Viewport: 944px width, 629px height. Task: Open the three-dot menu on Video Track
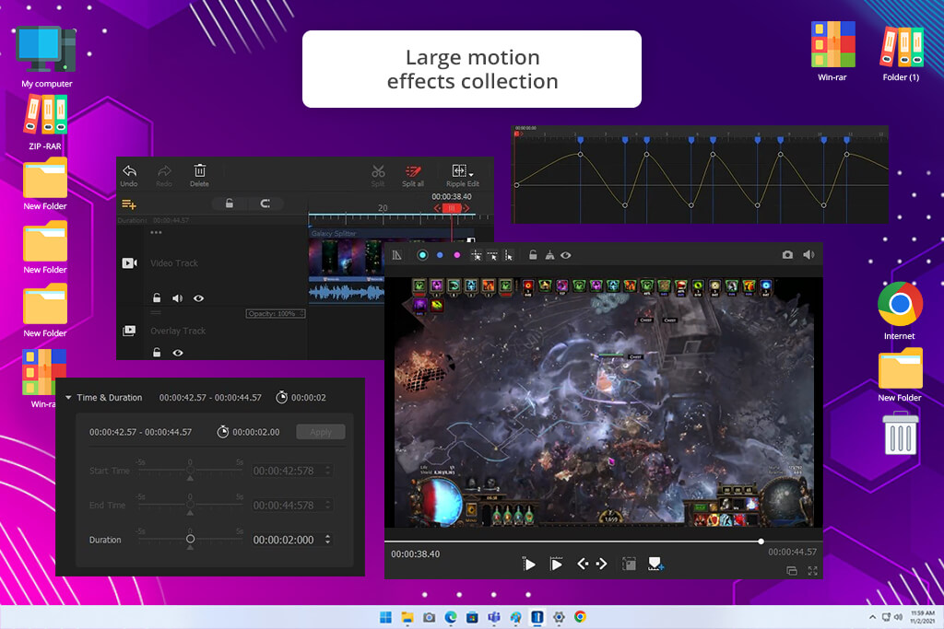click(156, 232)
